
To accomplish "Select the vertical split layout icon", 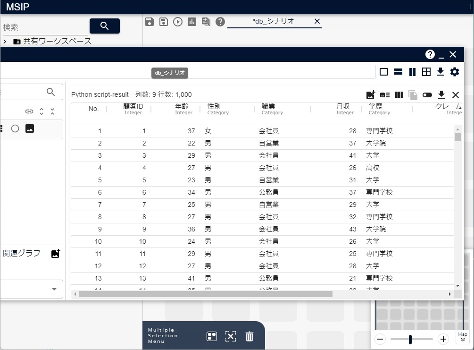I will [412, 72].
